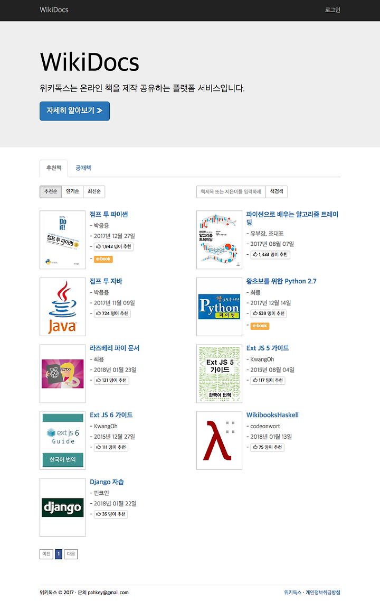Screen dimensions: 380x609
Task: Switch to the 공개책 tab
Action: (83, 168)
